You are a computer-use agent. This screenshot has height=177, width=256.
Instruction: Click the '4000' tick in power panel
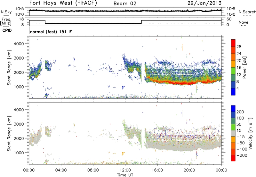pos(19,44)
